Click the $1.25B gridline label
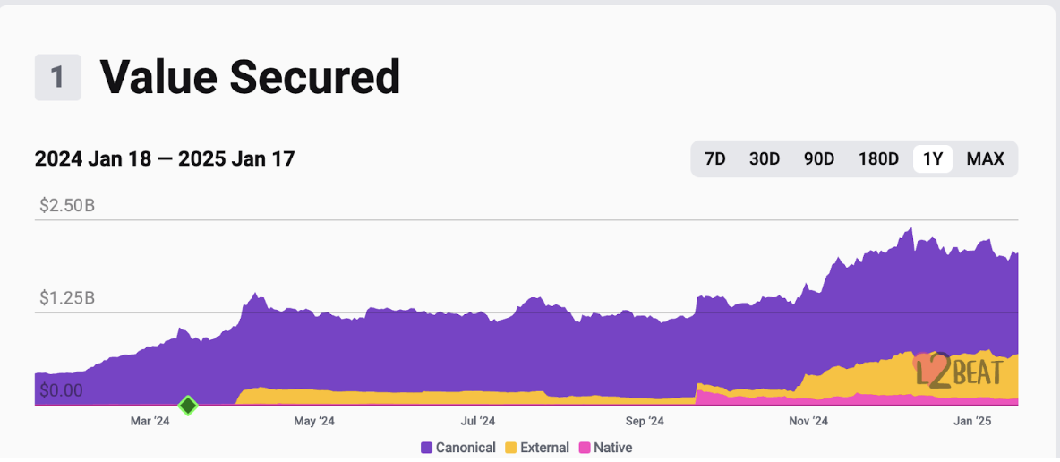The height and width of the screenshot is (462, 1060). (67, 298)
